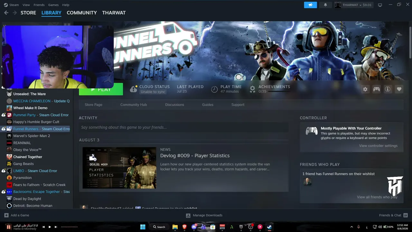Go to the LIBRARY tab
This screenshot has width=412, height=232.
coord(51,13)
